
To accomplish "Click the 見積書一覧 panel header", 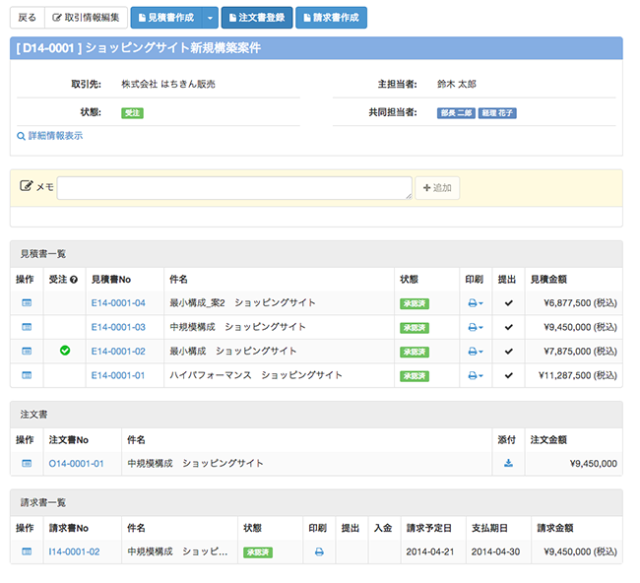I will coord(316,254).
